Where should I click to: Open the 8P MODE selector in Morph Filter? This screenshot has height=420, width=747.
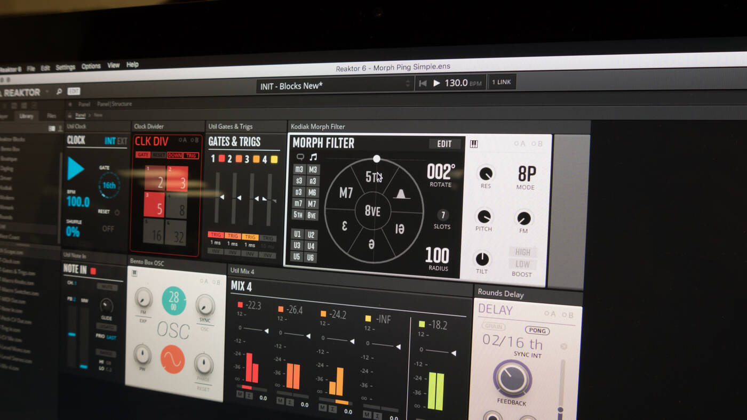[527, 174]
